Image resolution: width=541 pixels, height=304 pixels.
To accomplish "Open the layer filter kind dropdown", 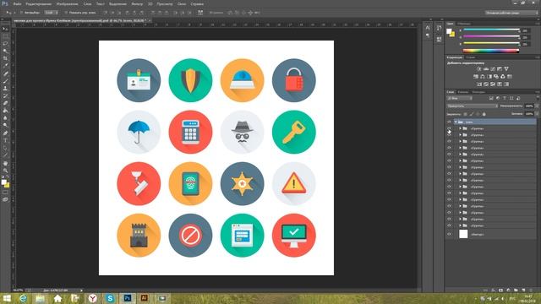I will pos(460,98).
